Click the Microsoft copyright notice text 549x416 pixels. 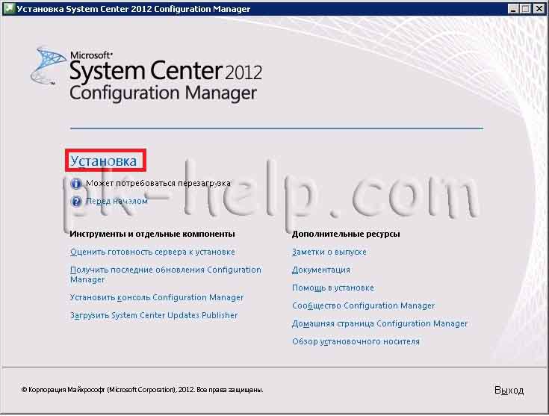142,390
